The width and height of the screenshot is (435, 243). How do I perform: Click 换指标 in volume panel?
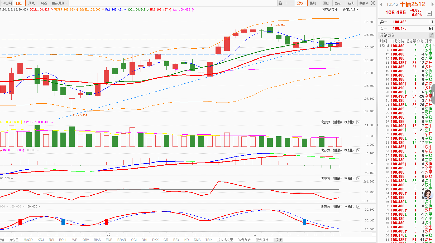pos(349,122)
